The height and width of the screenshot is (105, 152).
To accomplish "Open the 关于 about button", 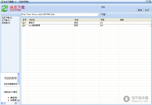I will 147,10.
